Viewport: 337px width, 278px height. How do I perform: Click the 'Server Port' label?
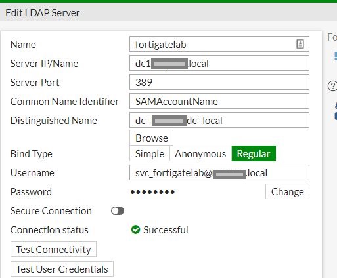35,83
